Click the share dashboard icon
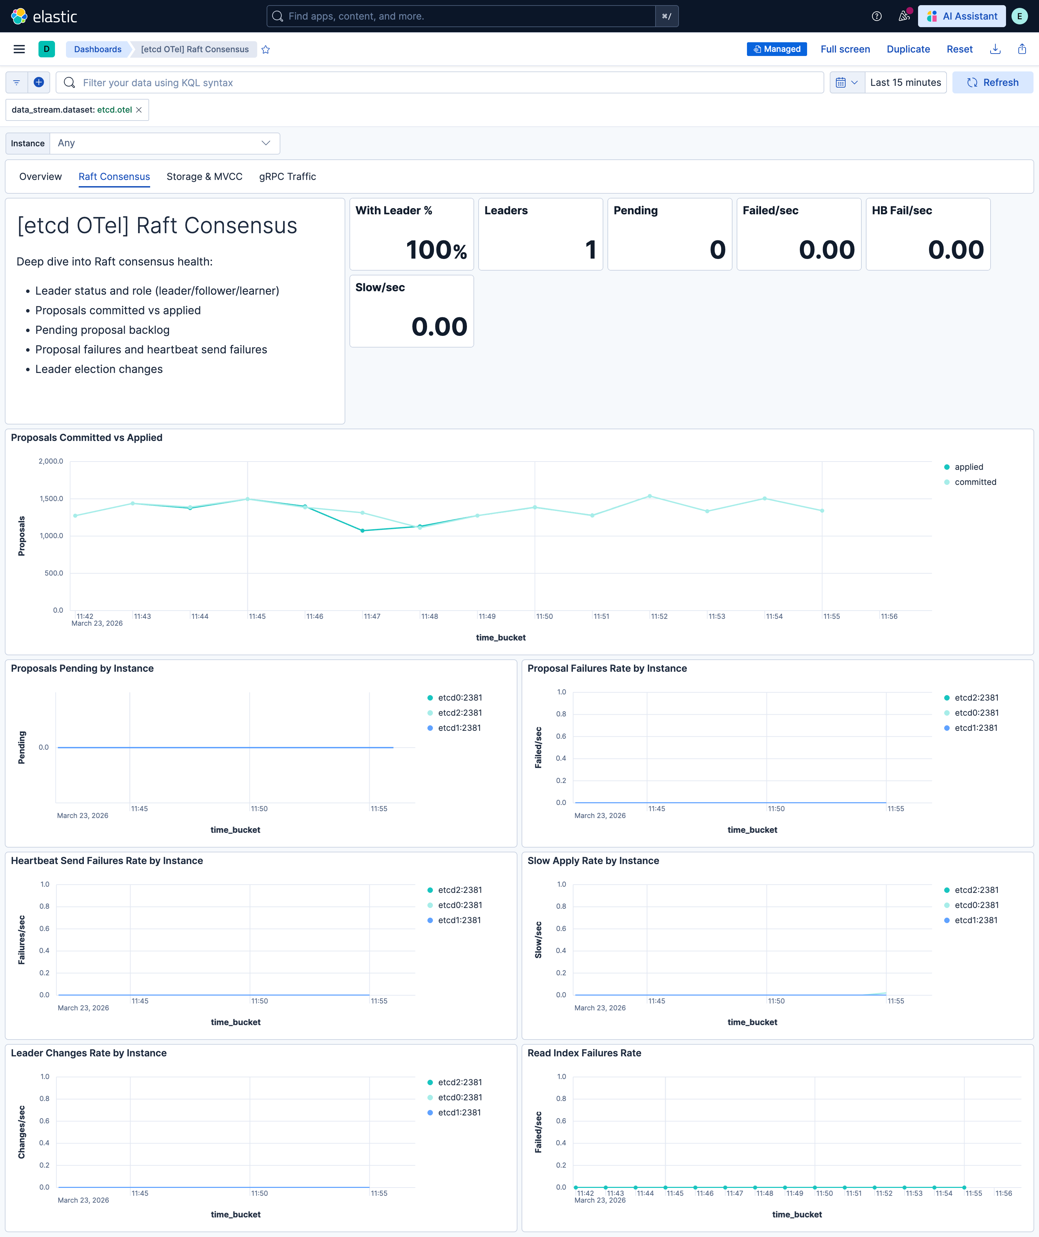This screenshot has width=1039, height=1237. [x=1022, y=49]
